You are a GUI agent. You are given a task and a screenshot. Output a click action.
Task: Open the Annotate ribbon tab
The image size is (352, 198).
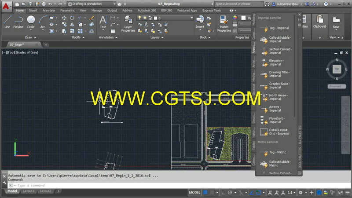[49, 11]
